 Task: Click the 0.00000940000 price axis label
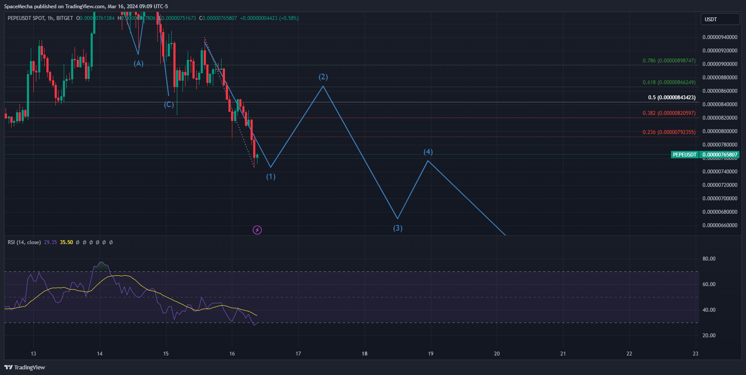click(720, 37)
